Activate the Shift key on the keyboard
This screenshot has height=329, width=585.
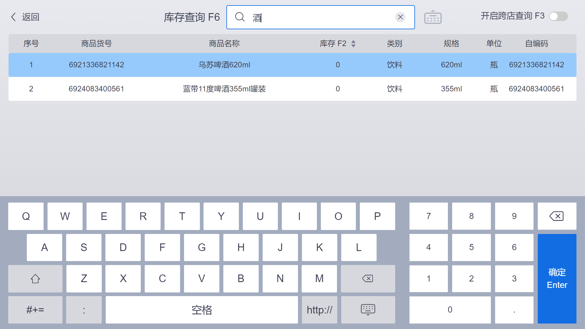click(x=35, y=278)
